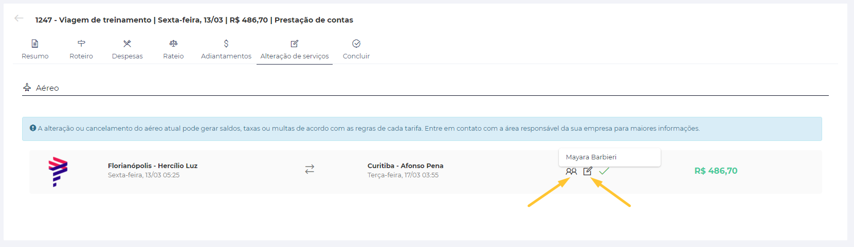The image size is (854, 247).
Task: Click the LATAM airline logo
Action: coord(58,172)
